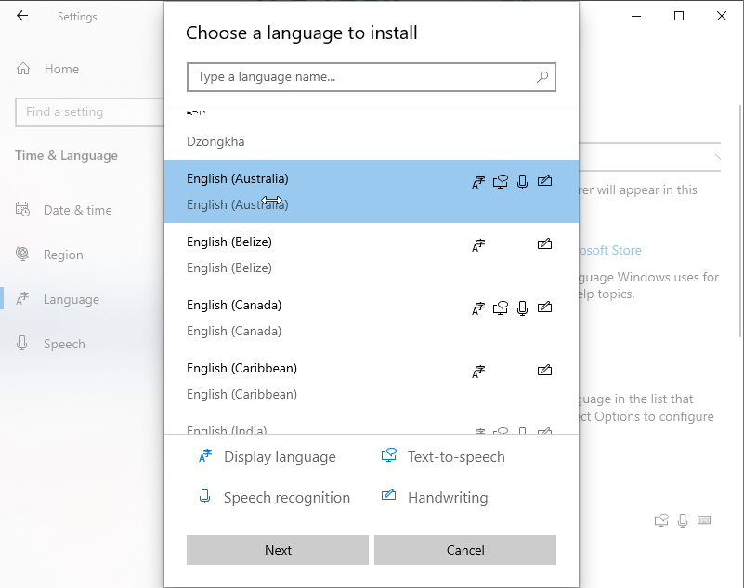Open Date & time settings

pyautogui.click(x=78, y=210)
